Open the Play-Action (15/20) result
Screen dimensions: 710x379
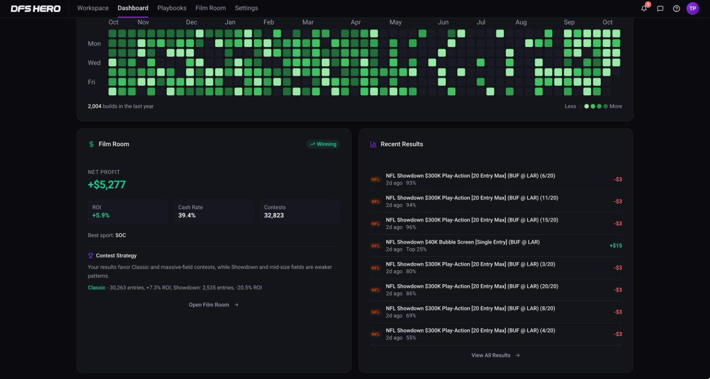tap(496, 224)
